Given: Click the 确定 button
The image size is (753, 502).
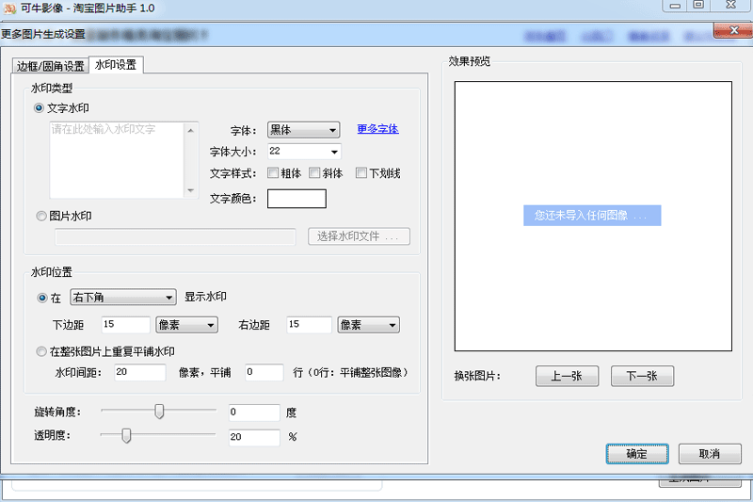Looking at the screenshot, I should (x=637, y=454).
